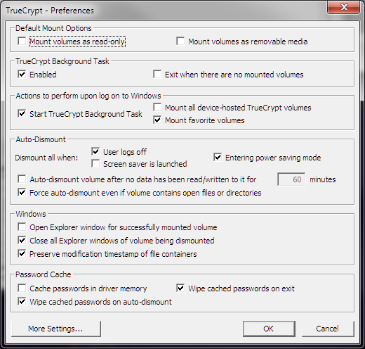Click the 60 minutes input field

(x=291, y=179)
